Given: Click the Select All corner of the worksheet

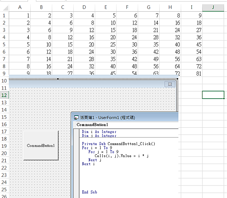Looking at the screenshot, I should [x=4, y=8].
